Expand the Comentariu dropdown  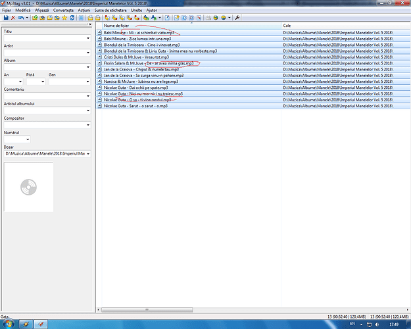click(88, 96)
